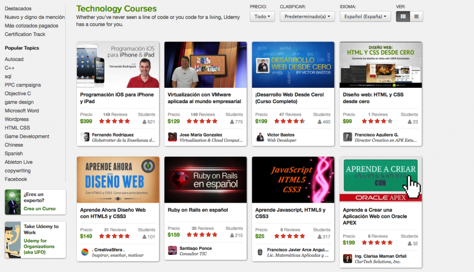Click Fernando Rodriguez's instructor avatar
The image size is (474, 272).
point(85,137)
